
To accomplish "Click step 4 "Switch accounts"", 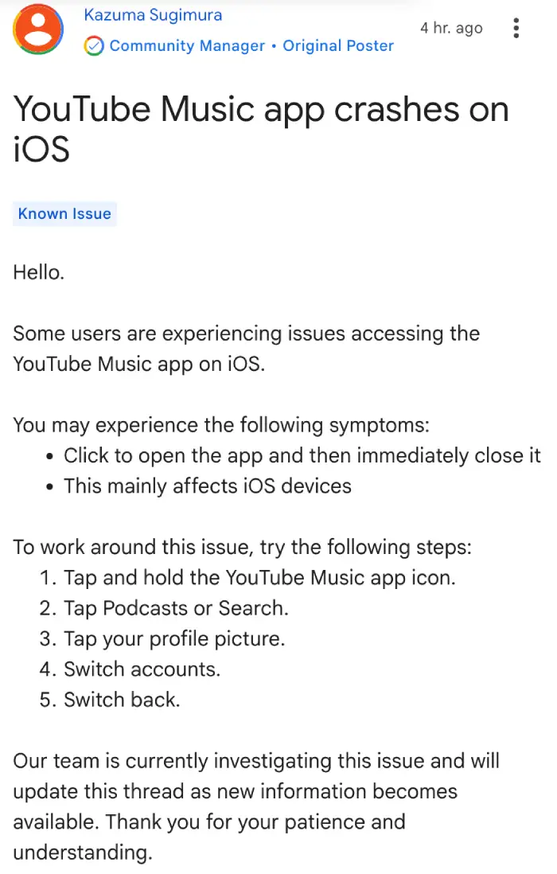I will click(x=142, y=669).
